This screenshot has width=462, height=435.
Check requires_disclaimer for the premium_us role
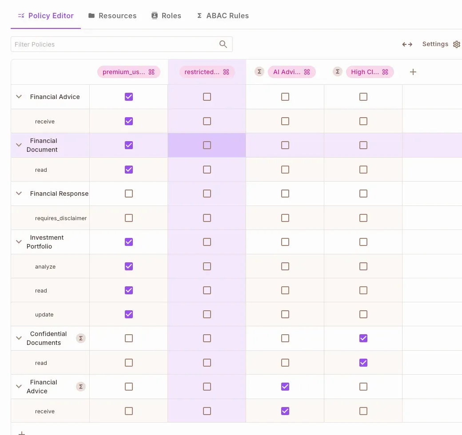click(129, 218)
